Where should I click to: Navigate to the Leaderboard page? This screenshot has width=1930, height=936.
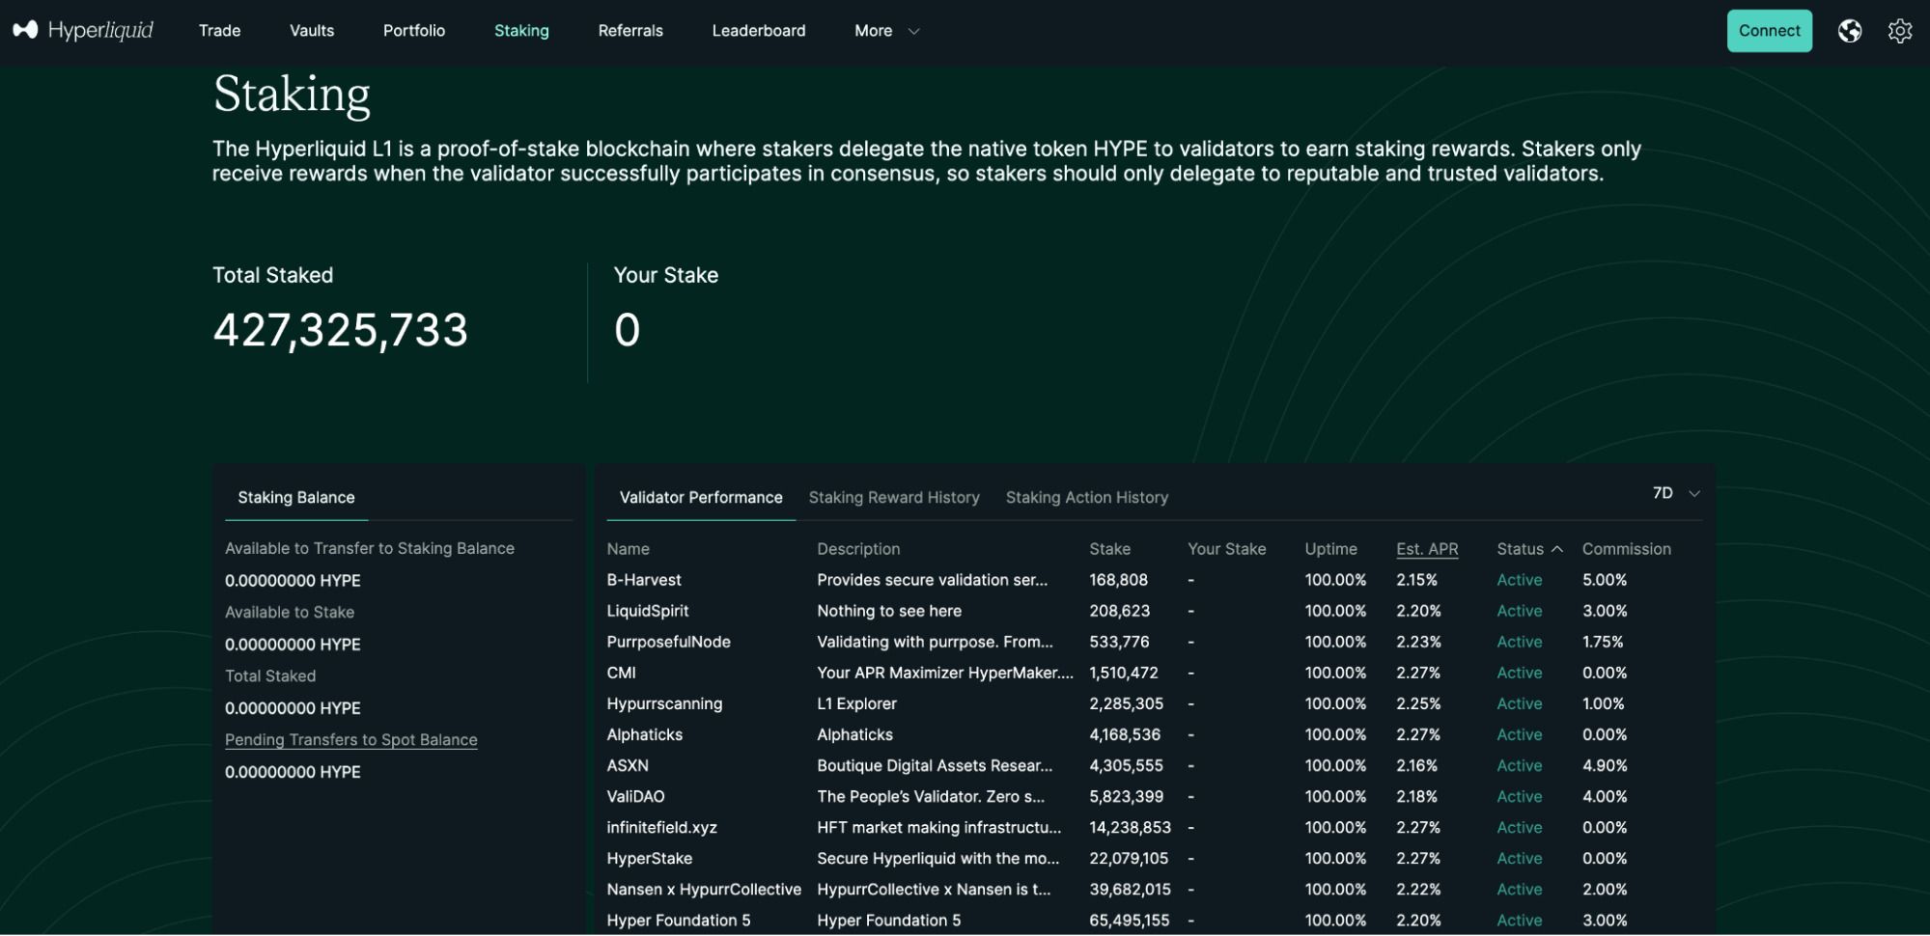pyautogui.click(x=758, y=31)
